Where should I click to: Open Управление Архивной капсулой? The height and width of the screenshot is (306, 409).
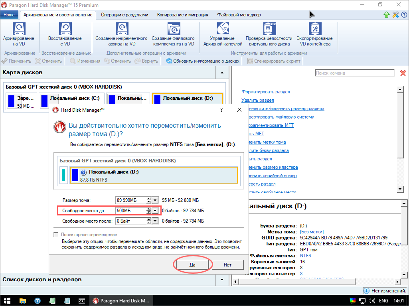pyautogui.click(x=223, y=34)
